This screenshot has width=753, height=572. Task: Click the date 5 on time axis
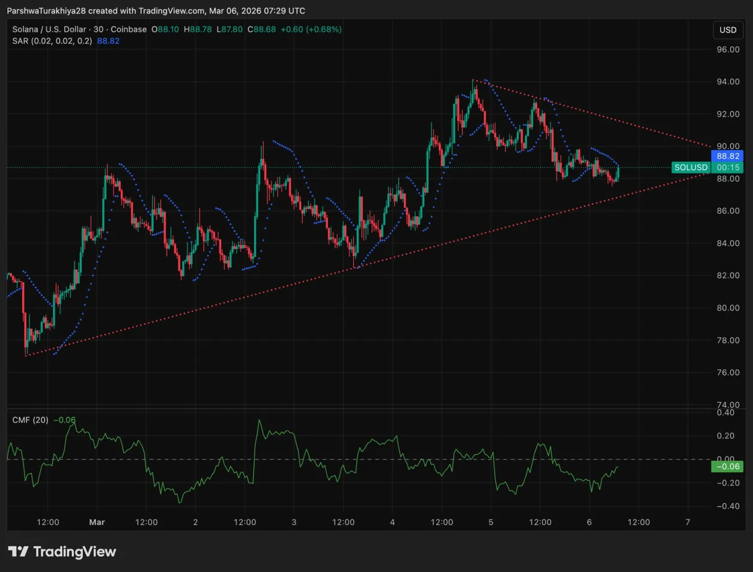click(491, 522)
